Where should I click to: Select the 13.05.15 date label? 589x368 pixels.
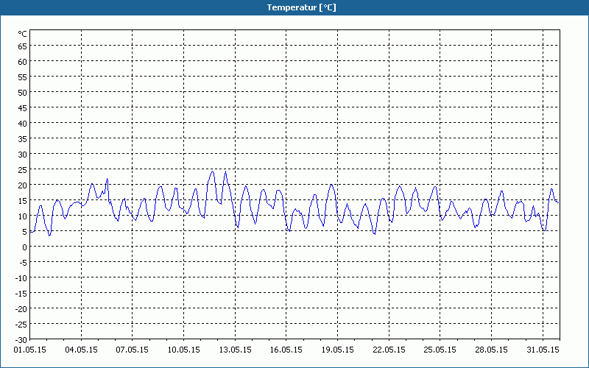click(235, 350)
